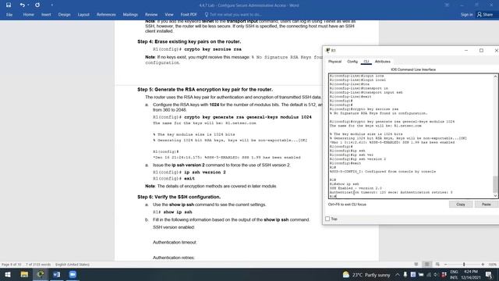Open the Review ribbon tab

point(151,15)
